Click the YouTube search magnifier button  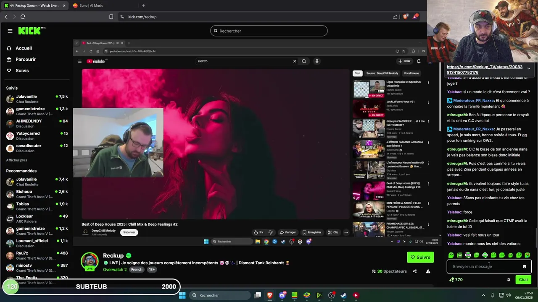pyautogui.click(x=304, y=61)
